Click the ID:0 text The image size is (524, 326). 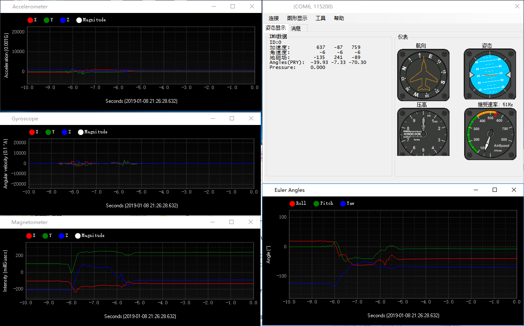[x=275, y=43]
